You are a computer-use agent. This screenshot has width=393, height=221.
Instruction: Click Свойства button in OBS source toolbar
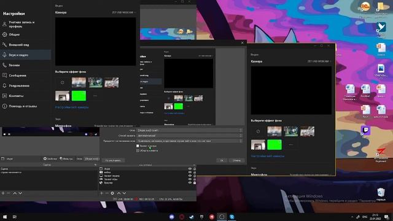(x=50, y=158)
